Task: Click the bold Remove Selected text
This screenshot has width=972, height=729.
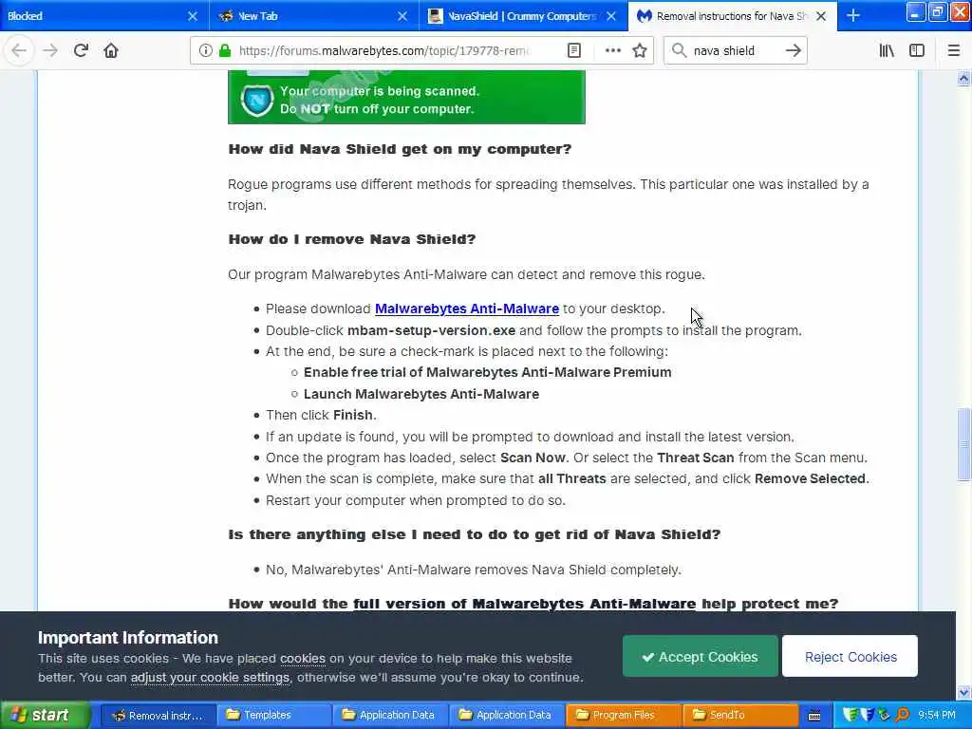Action: click(811, 478)
